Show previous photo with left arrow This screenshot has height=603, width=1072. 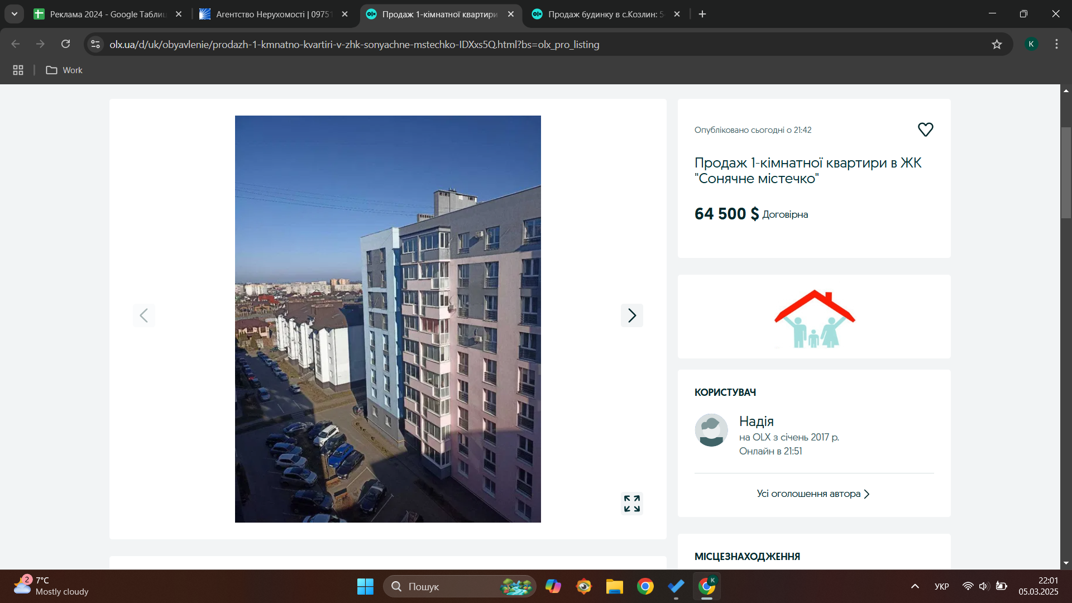143,315
